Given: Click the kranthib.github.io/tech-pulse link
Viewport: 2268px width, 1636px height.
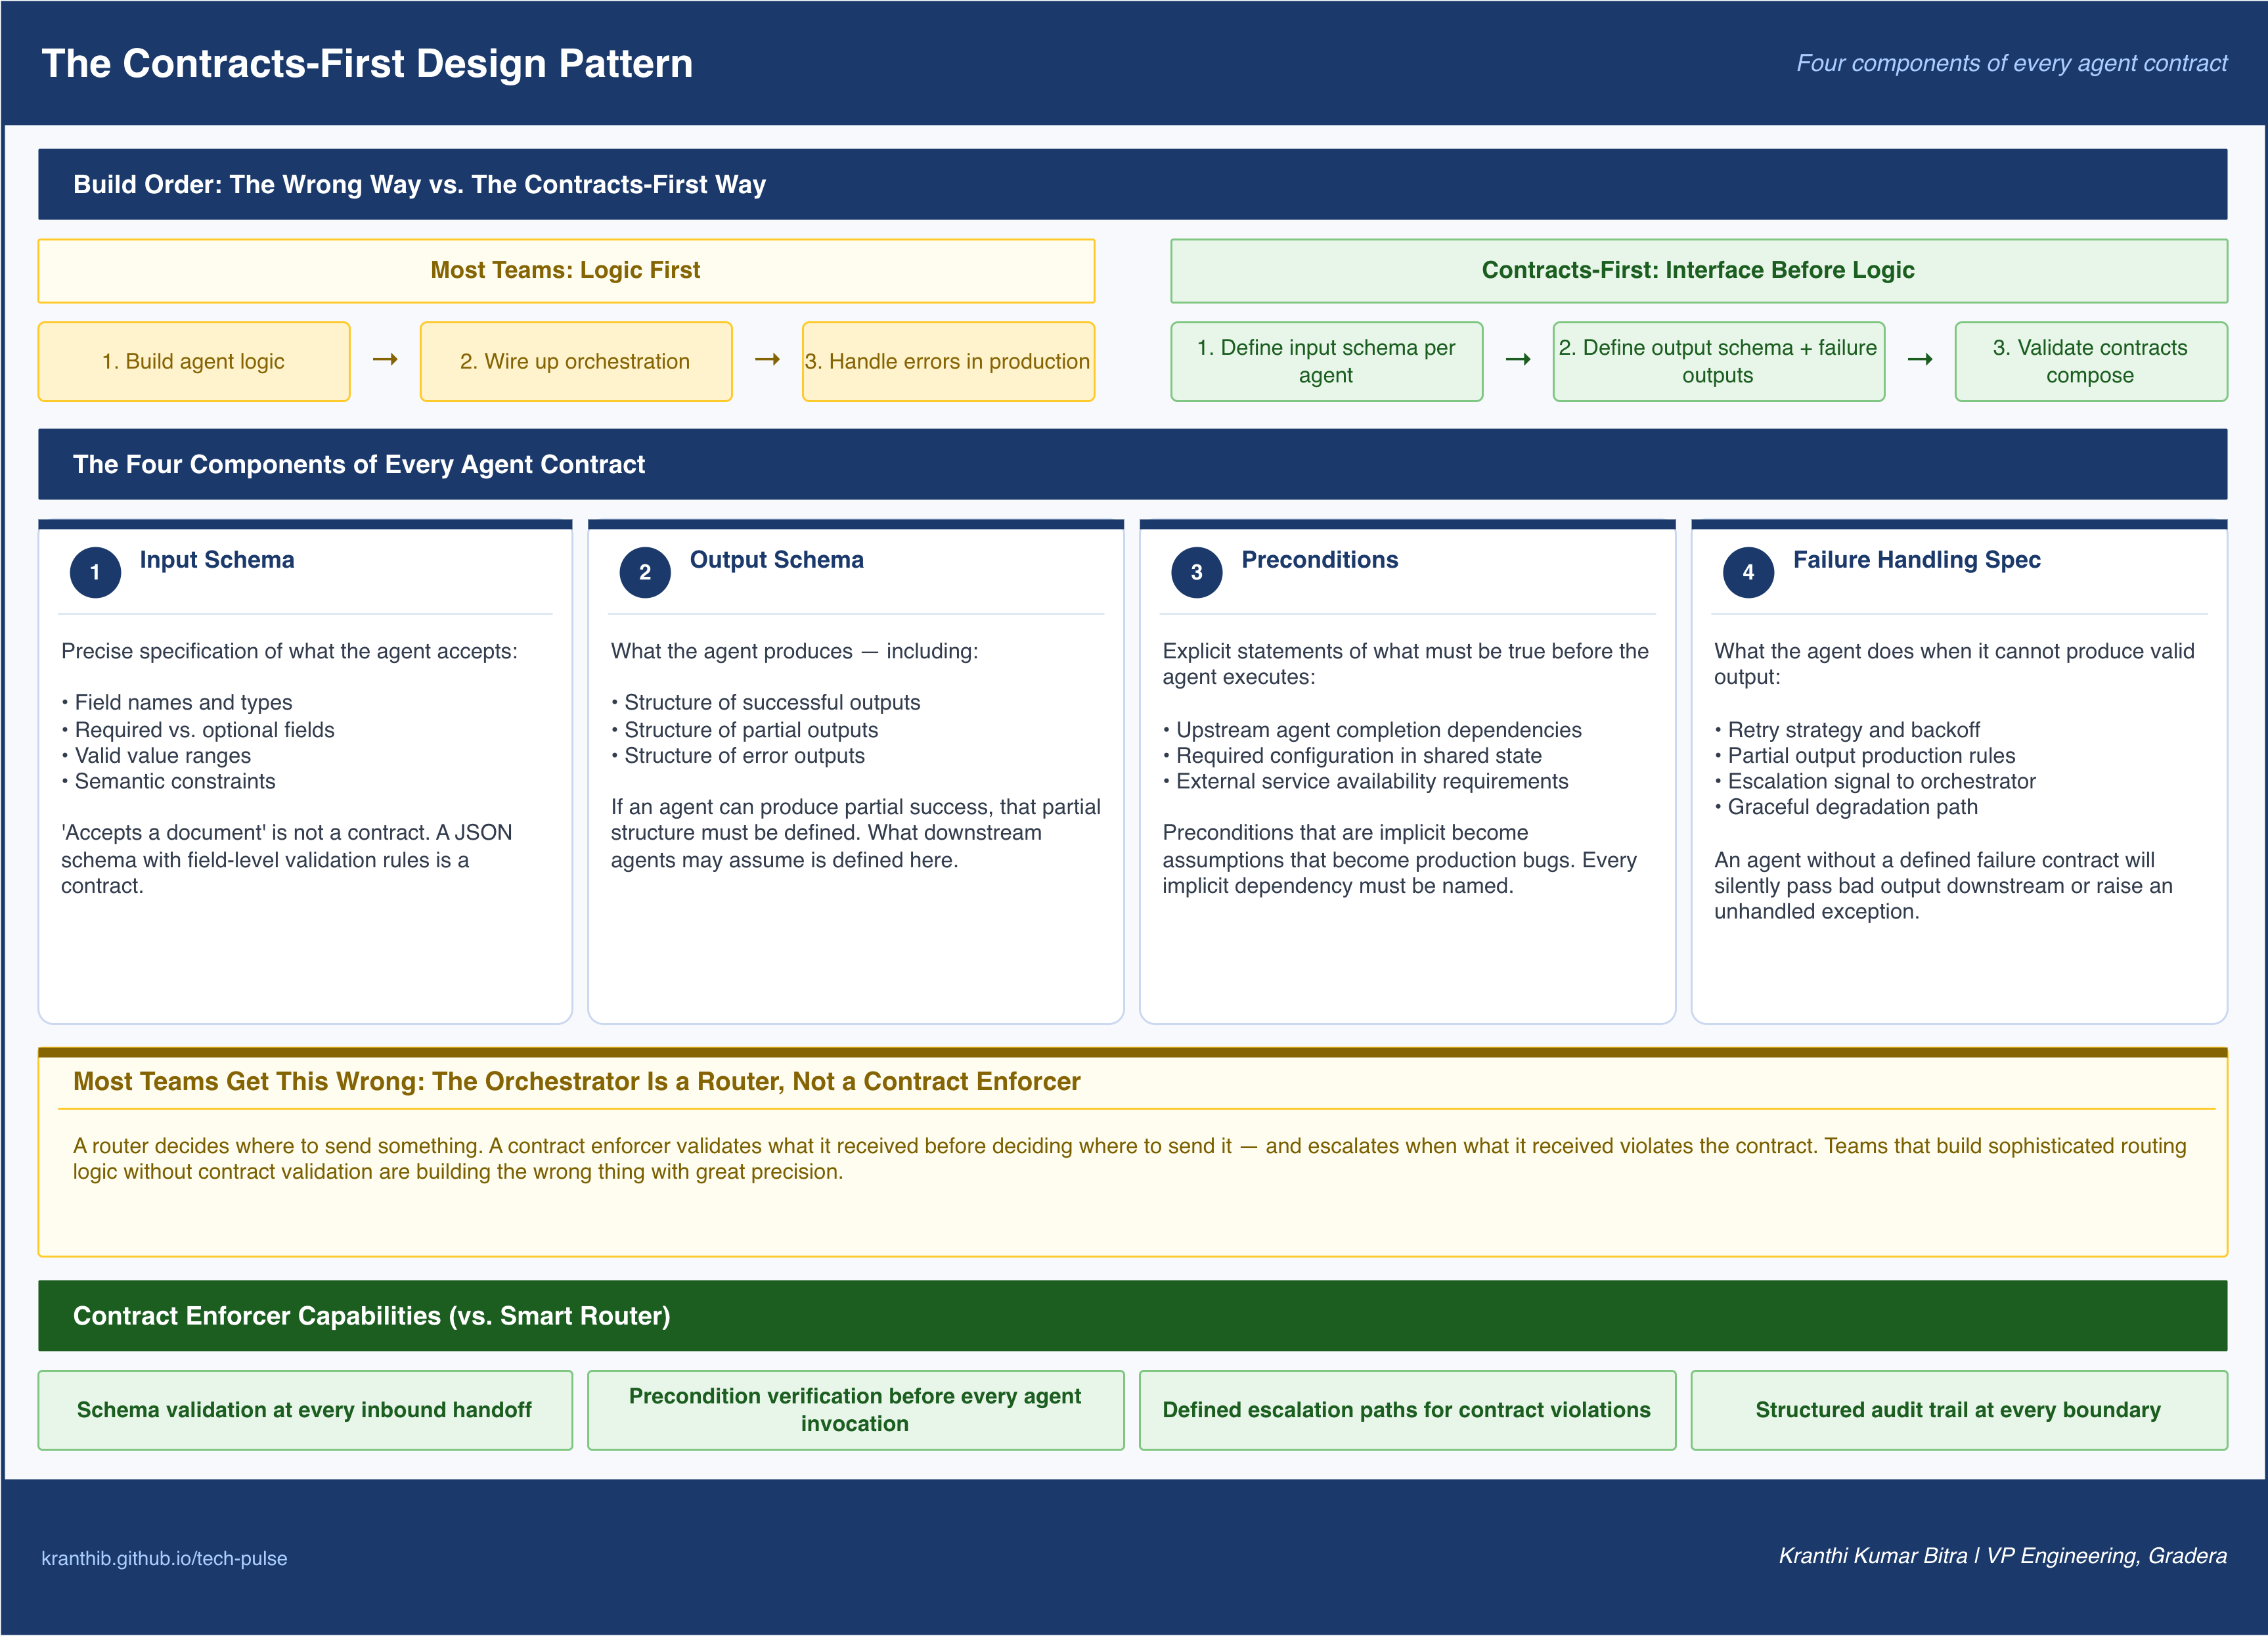Looking at the screenshot, I should tap(164, 1558).
